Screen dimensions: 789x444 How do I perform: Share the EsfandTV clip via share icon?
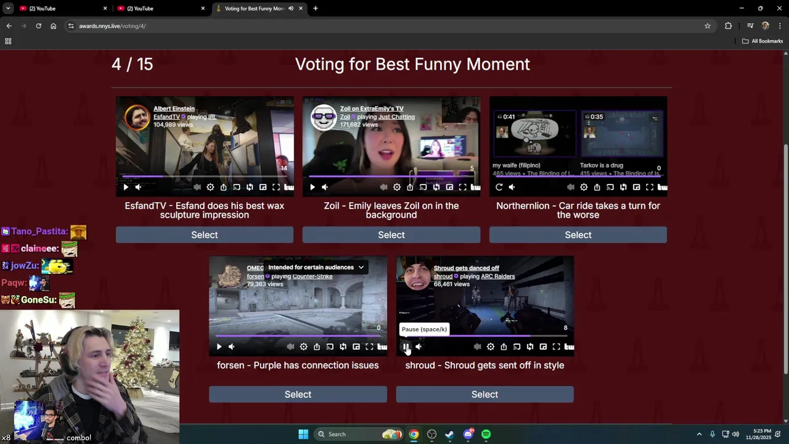tap(223, 187)
